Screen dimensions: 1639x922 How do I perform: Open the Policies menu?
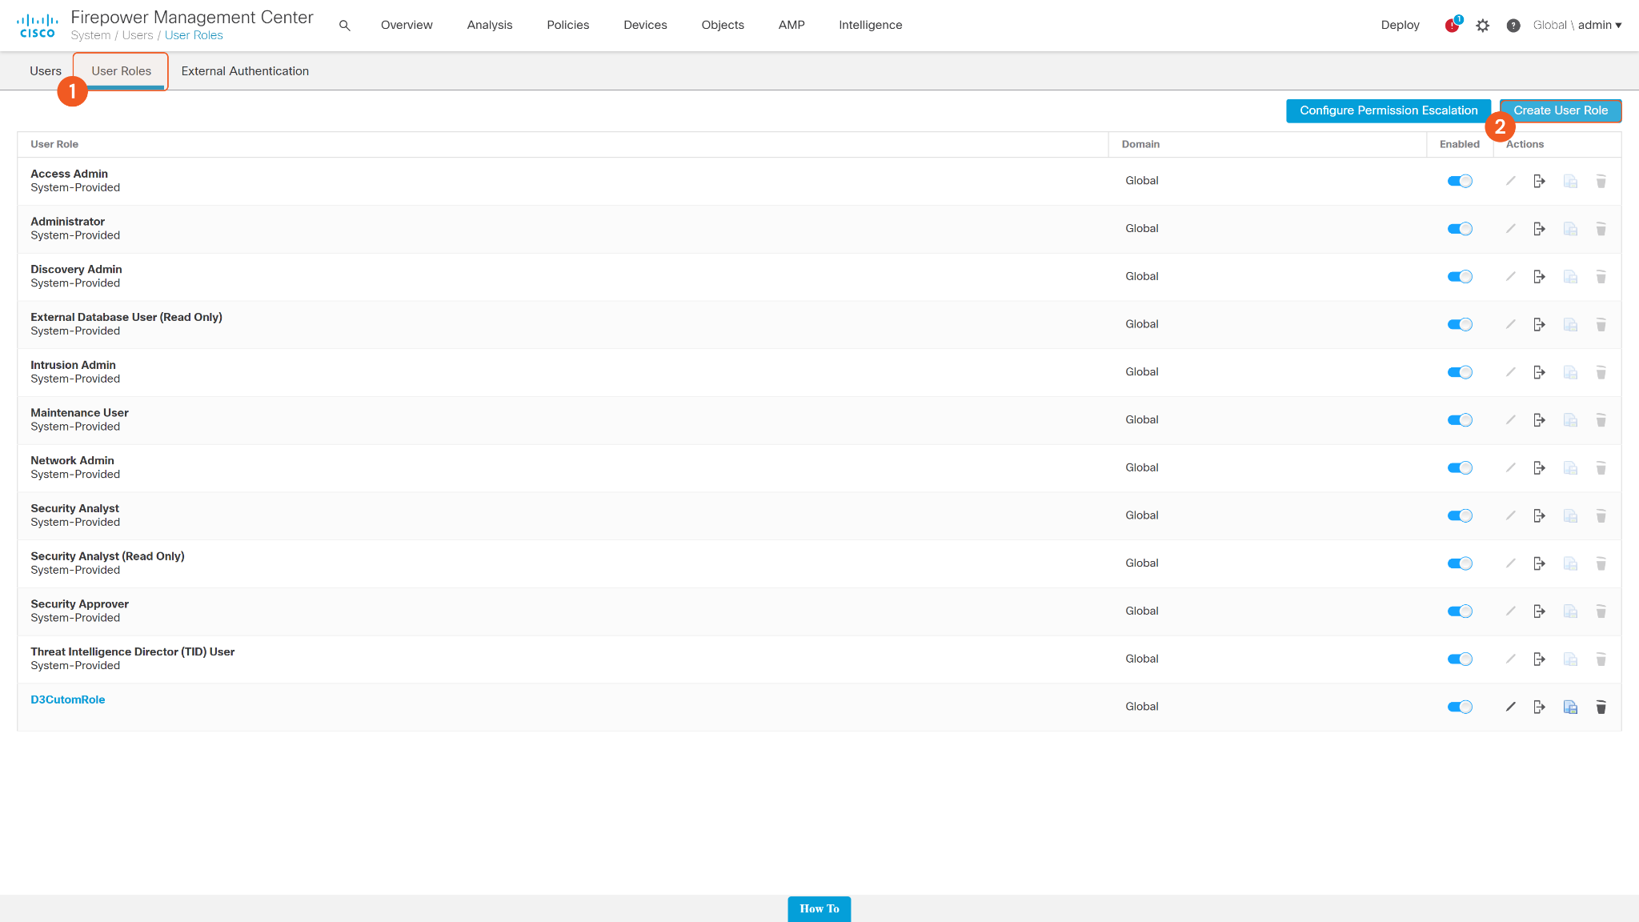567,25
